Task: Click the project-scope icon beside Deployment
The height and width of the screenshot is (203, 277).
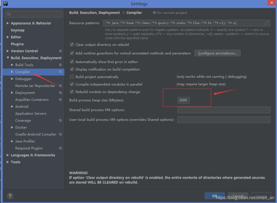Action: [x=60, y=92]
